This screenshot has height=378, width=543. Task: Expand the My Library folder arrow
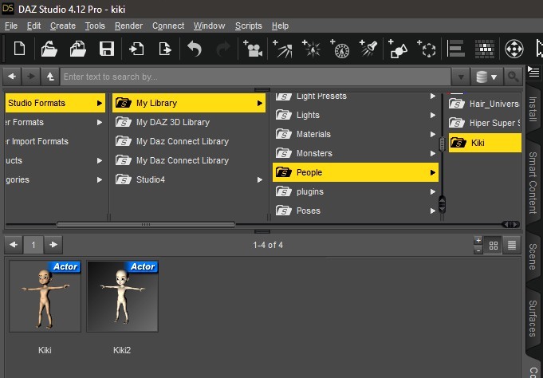(x=259, y=103)
